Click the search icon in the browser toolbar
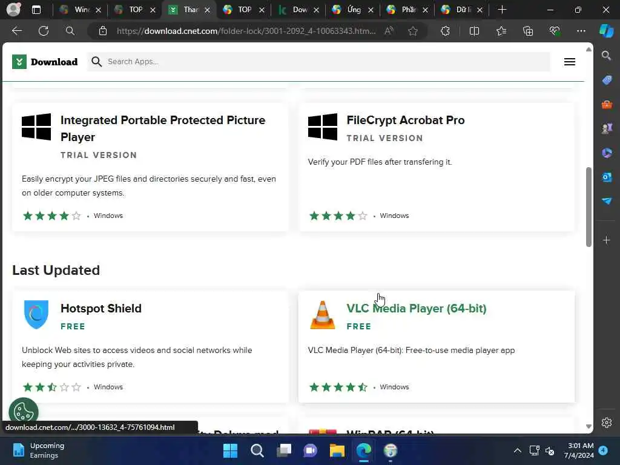This screenshot has height=465, width=620. pos(70,31)
